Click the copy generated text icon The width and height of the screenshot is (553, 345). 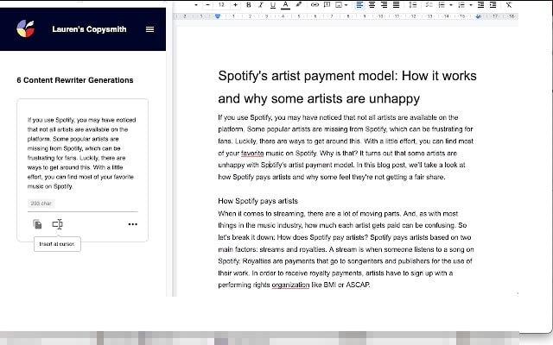coord(37,224)
